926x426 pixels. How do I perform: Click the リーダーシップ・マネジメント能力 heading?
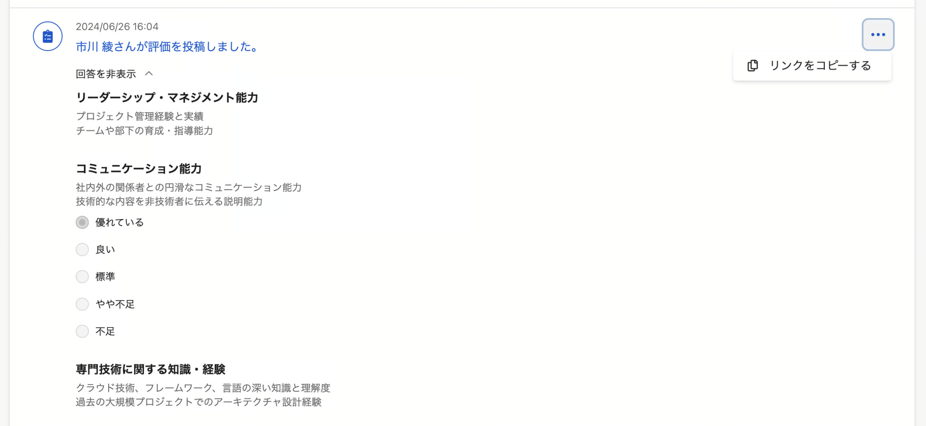click(x=167, y=98)
